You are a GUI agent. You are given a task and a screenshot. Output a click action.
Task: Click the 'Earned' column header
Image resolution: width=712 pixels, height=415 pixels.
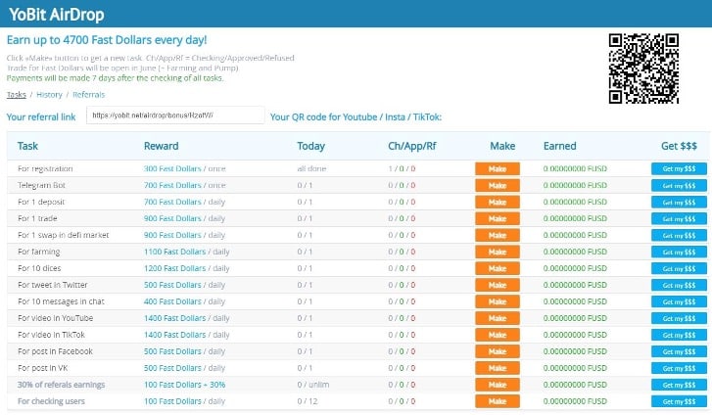pyautogui.click(x=559, y=146)
